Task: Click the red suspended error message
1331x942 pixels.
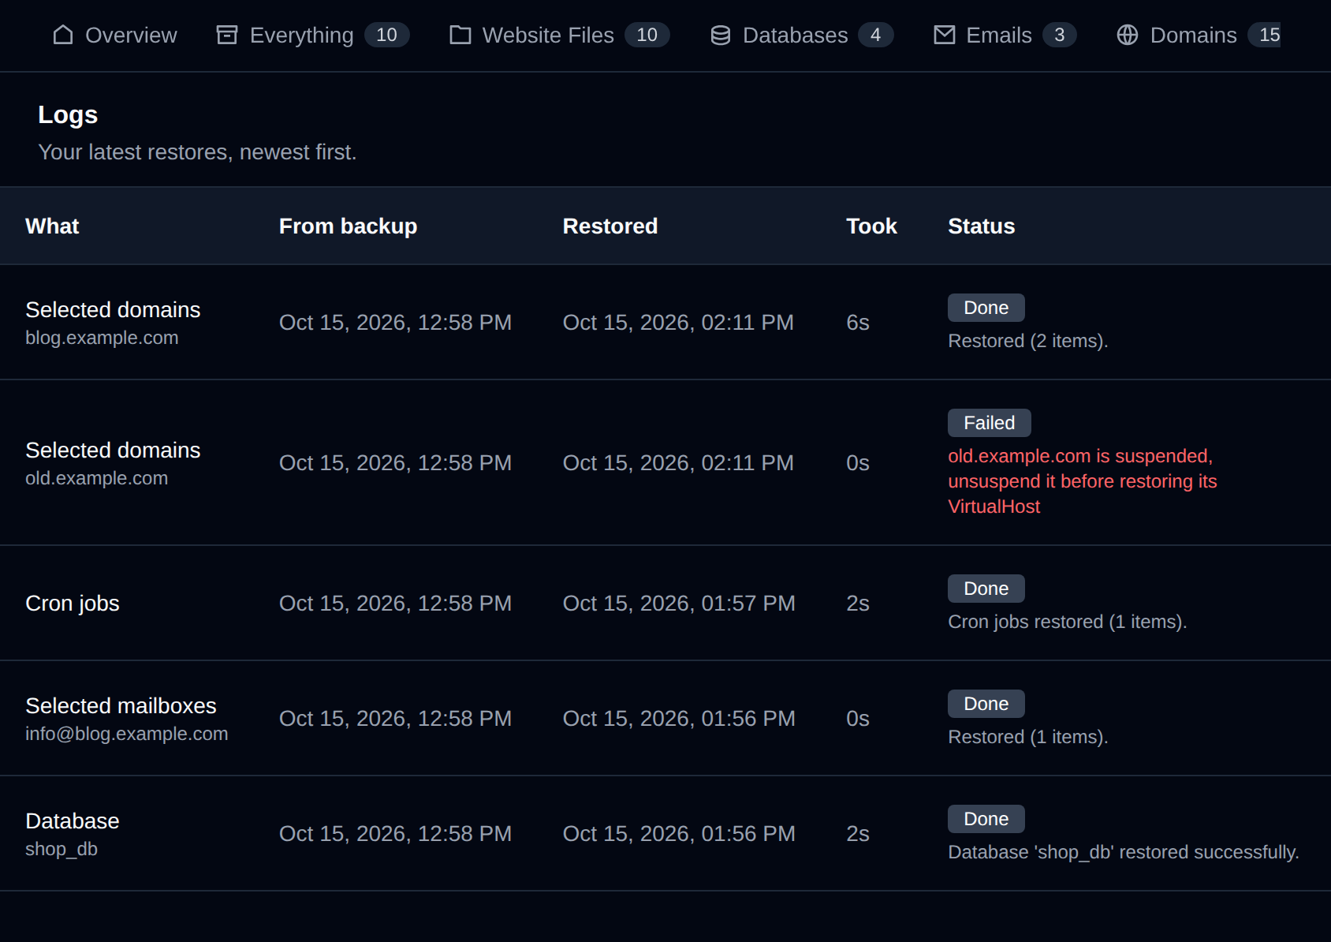Action: pos(1082,481)
